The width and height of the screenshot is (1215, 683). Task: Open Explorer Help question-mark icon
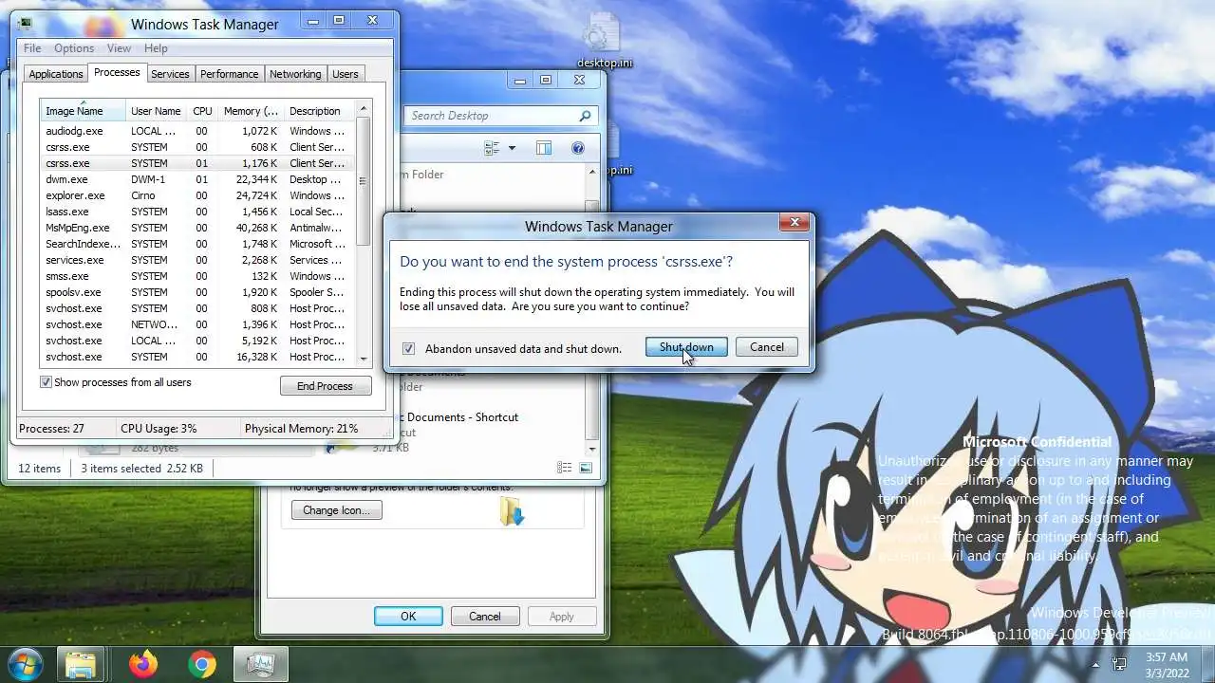(x=578, y=148)
